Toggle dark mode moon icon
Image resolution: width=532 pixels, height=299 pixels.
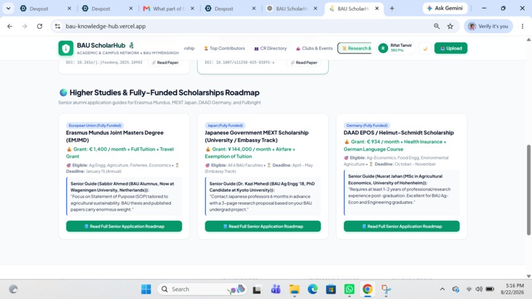(x=425, y=48)
